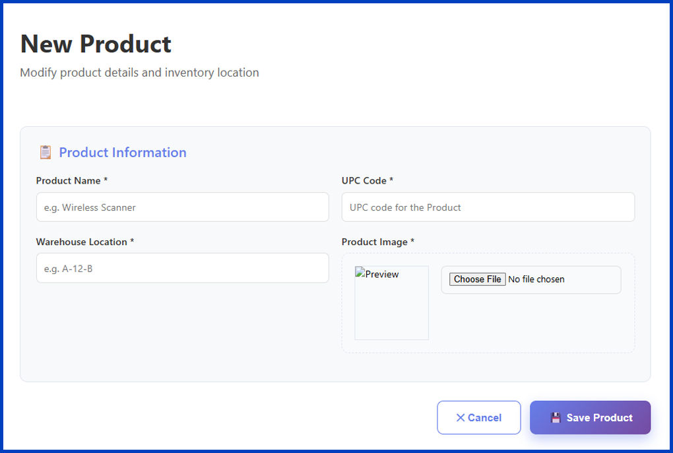Viewport: 673px width, 453px height.
Task: Click the 'Product Name *' label
Action: click(72, 181)
